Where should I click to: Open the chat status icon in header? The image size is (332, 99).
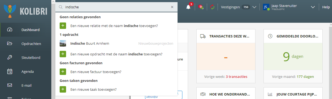click(x=201, y=7)
